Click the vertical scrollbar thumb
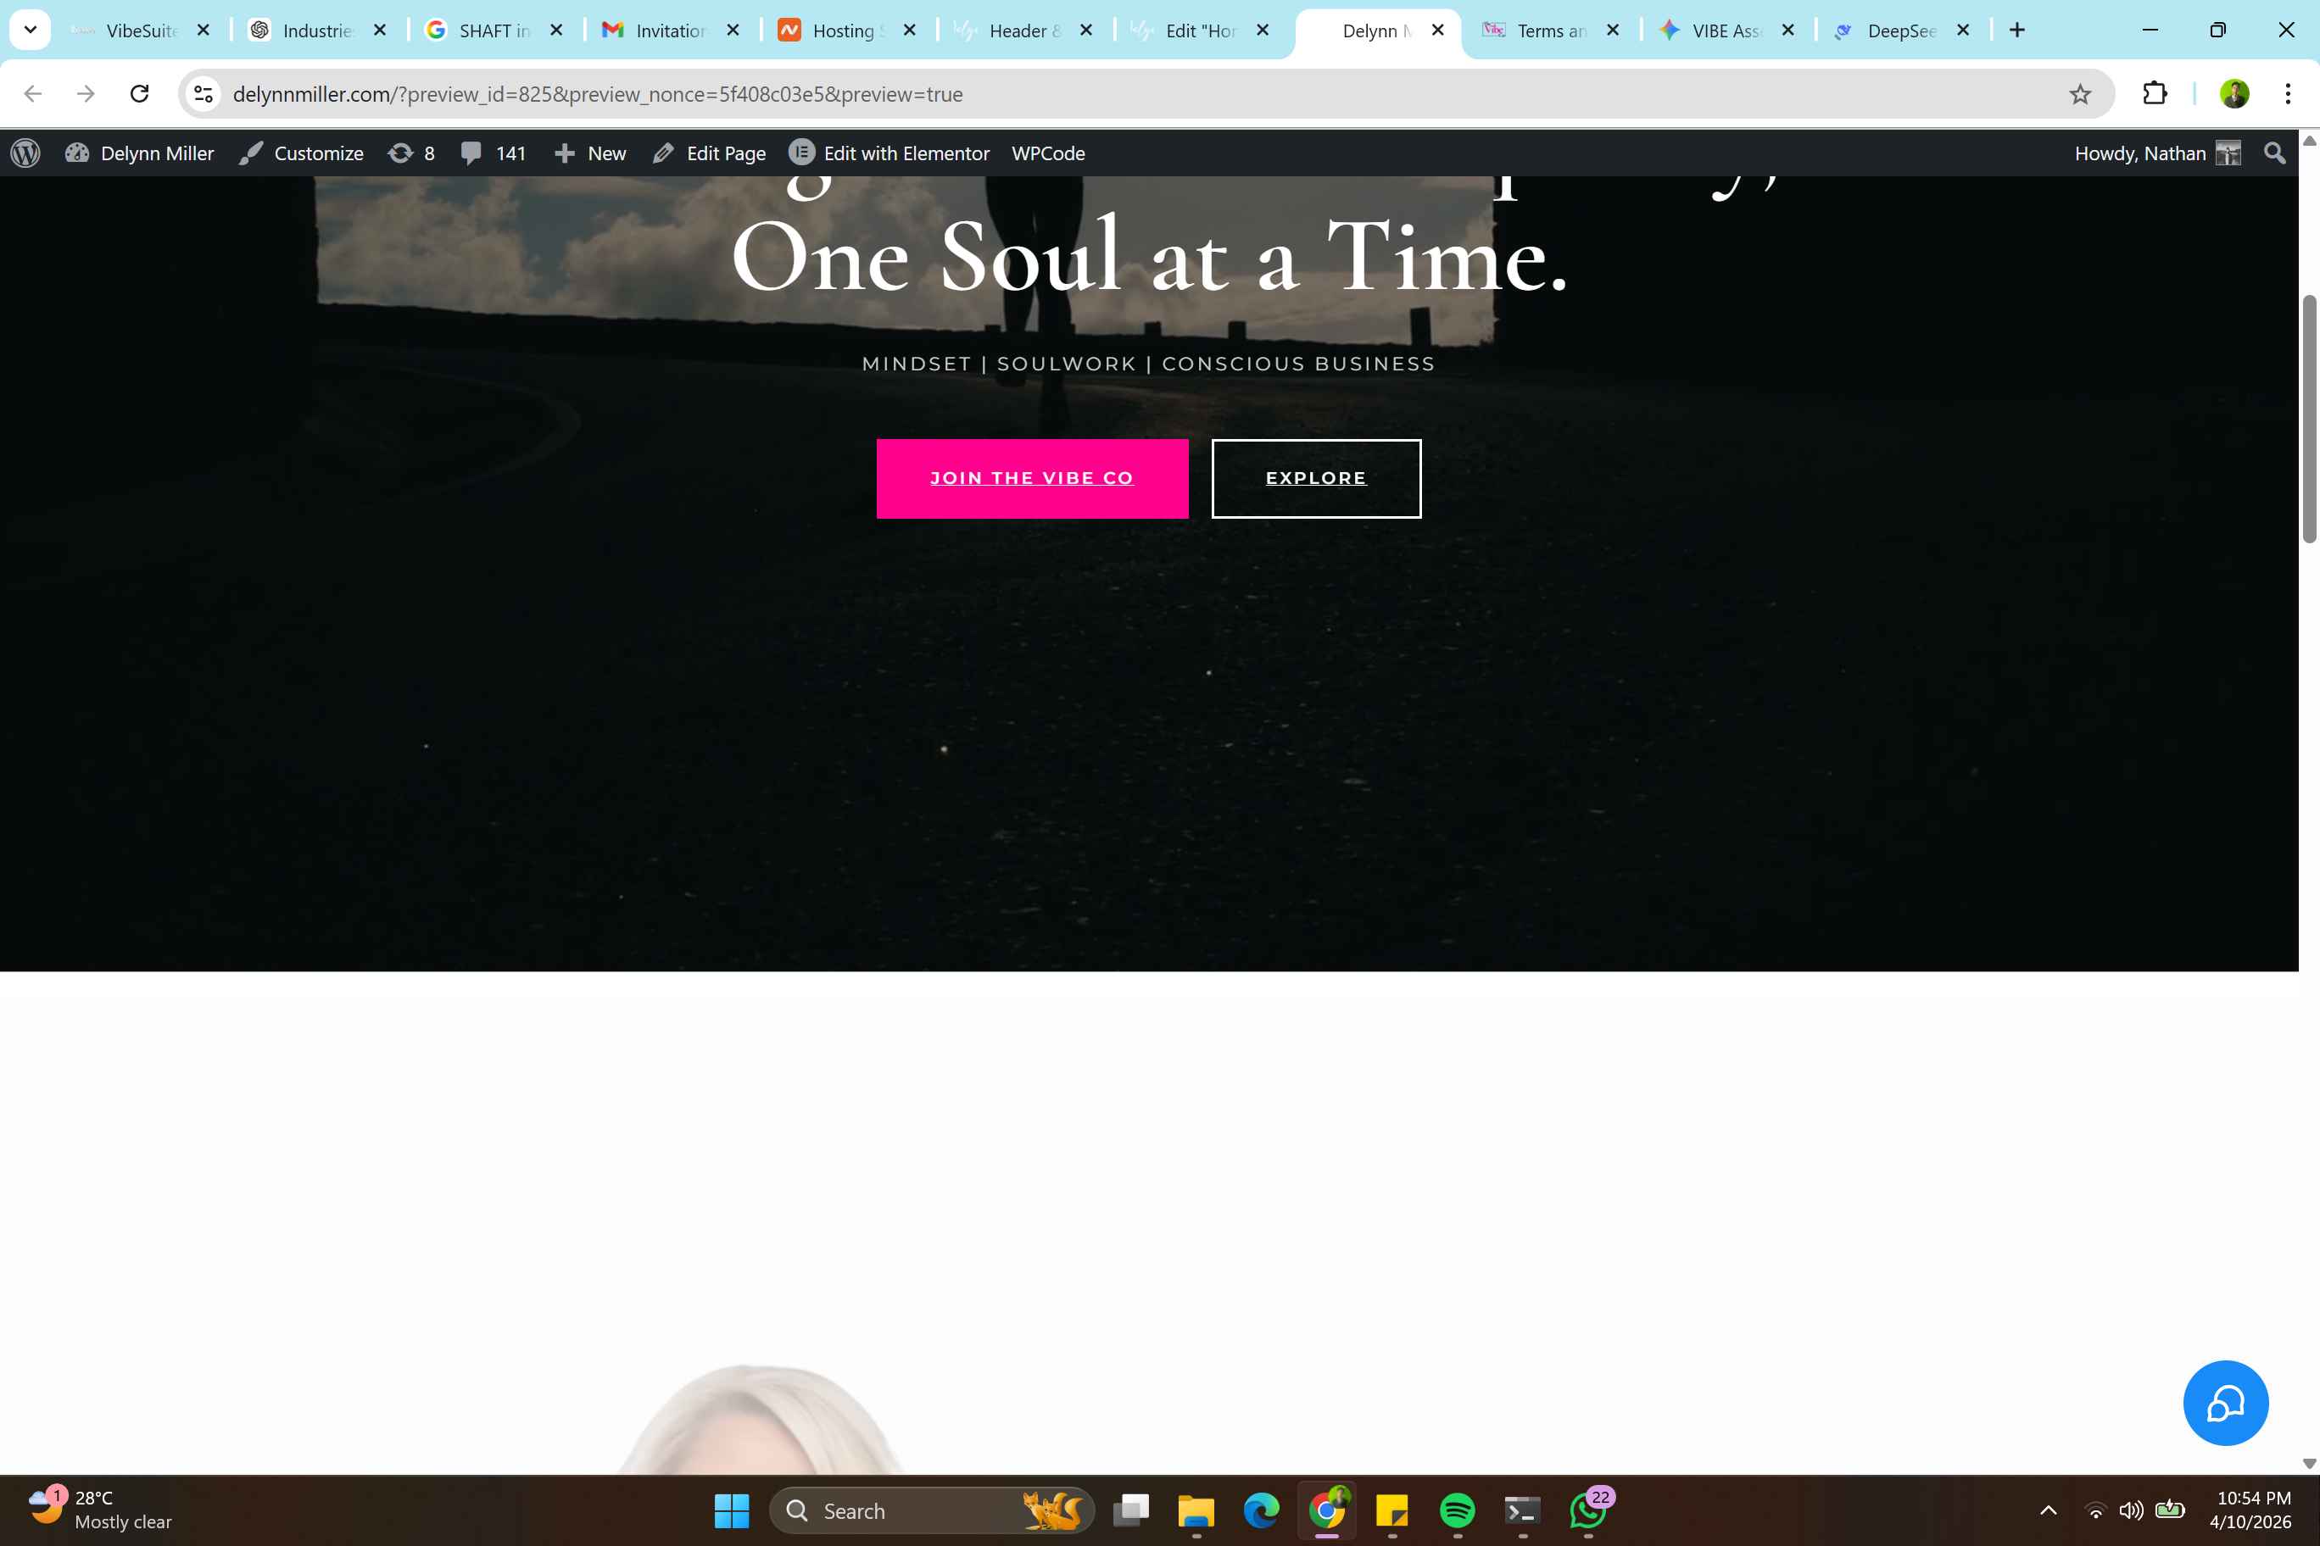The height and width of the screenshot is (1546, 2320). [2309, 418]
